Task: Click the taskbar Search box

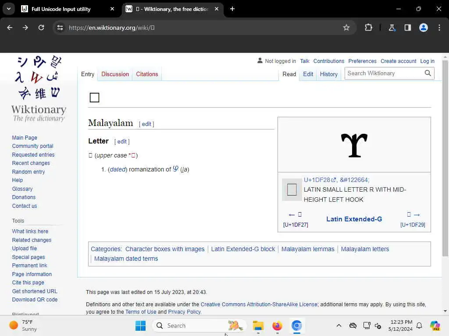Action: [200, 325]
